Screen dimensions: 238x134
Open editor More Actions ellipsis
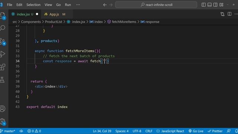coord(236,14)
